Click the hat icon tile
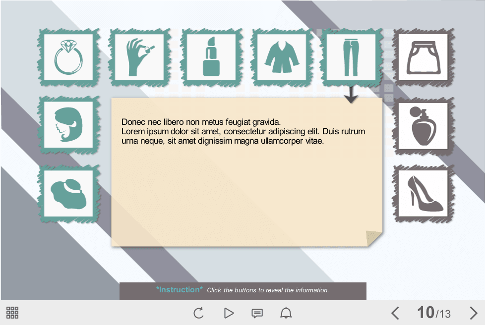The width and height of the screenshot is (485, 325). click(x=68, y=194)
